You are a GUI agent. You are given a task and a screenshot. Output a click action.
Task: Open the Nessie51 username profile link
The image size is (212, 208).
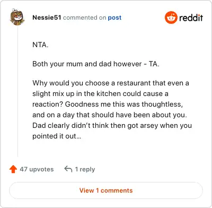(47, 18)
